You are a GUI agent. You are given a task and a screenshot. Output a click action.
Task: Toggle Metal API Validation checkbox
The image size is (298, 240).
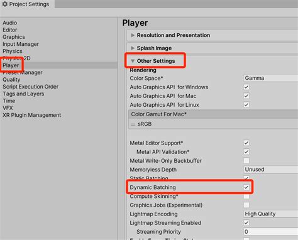point(246,152)
